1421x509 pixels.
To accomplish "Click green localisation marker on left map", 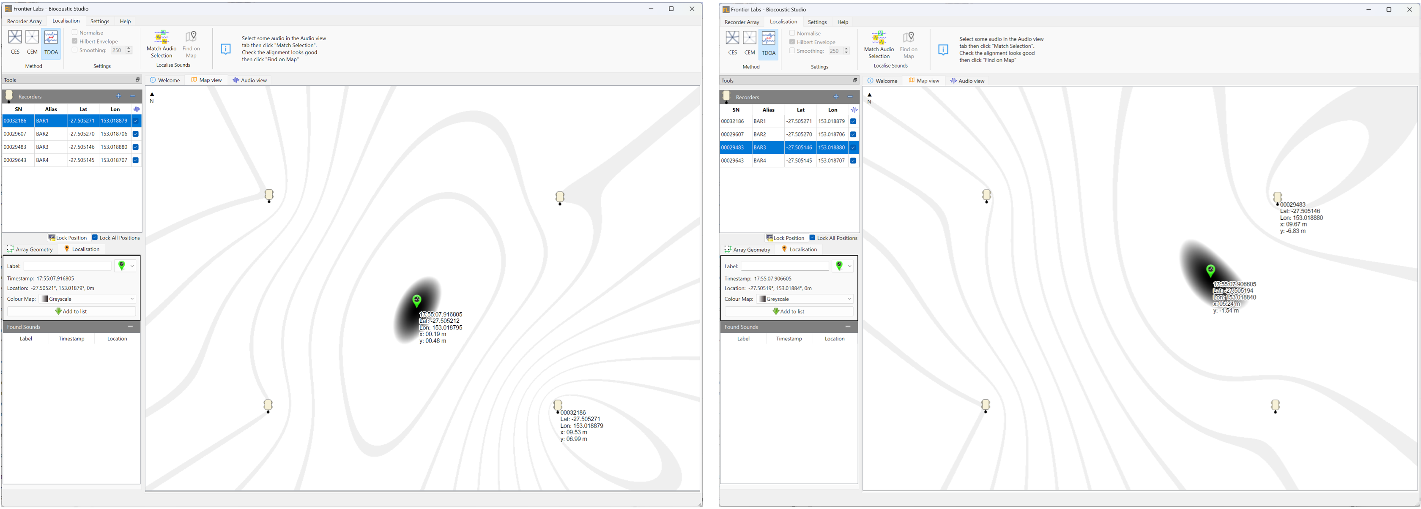I will pos(417,300).
